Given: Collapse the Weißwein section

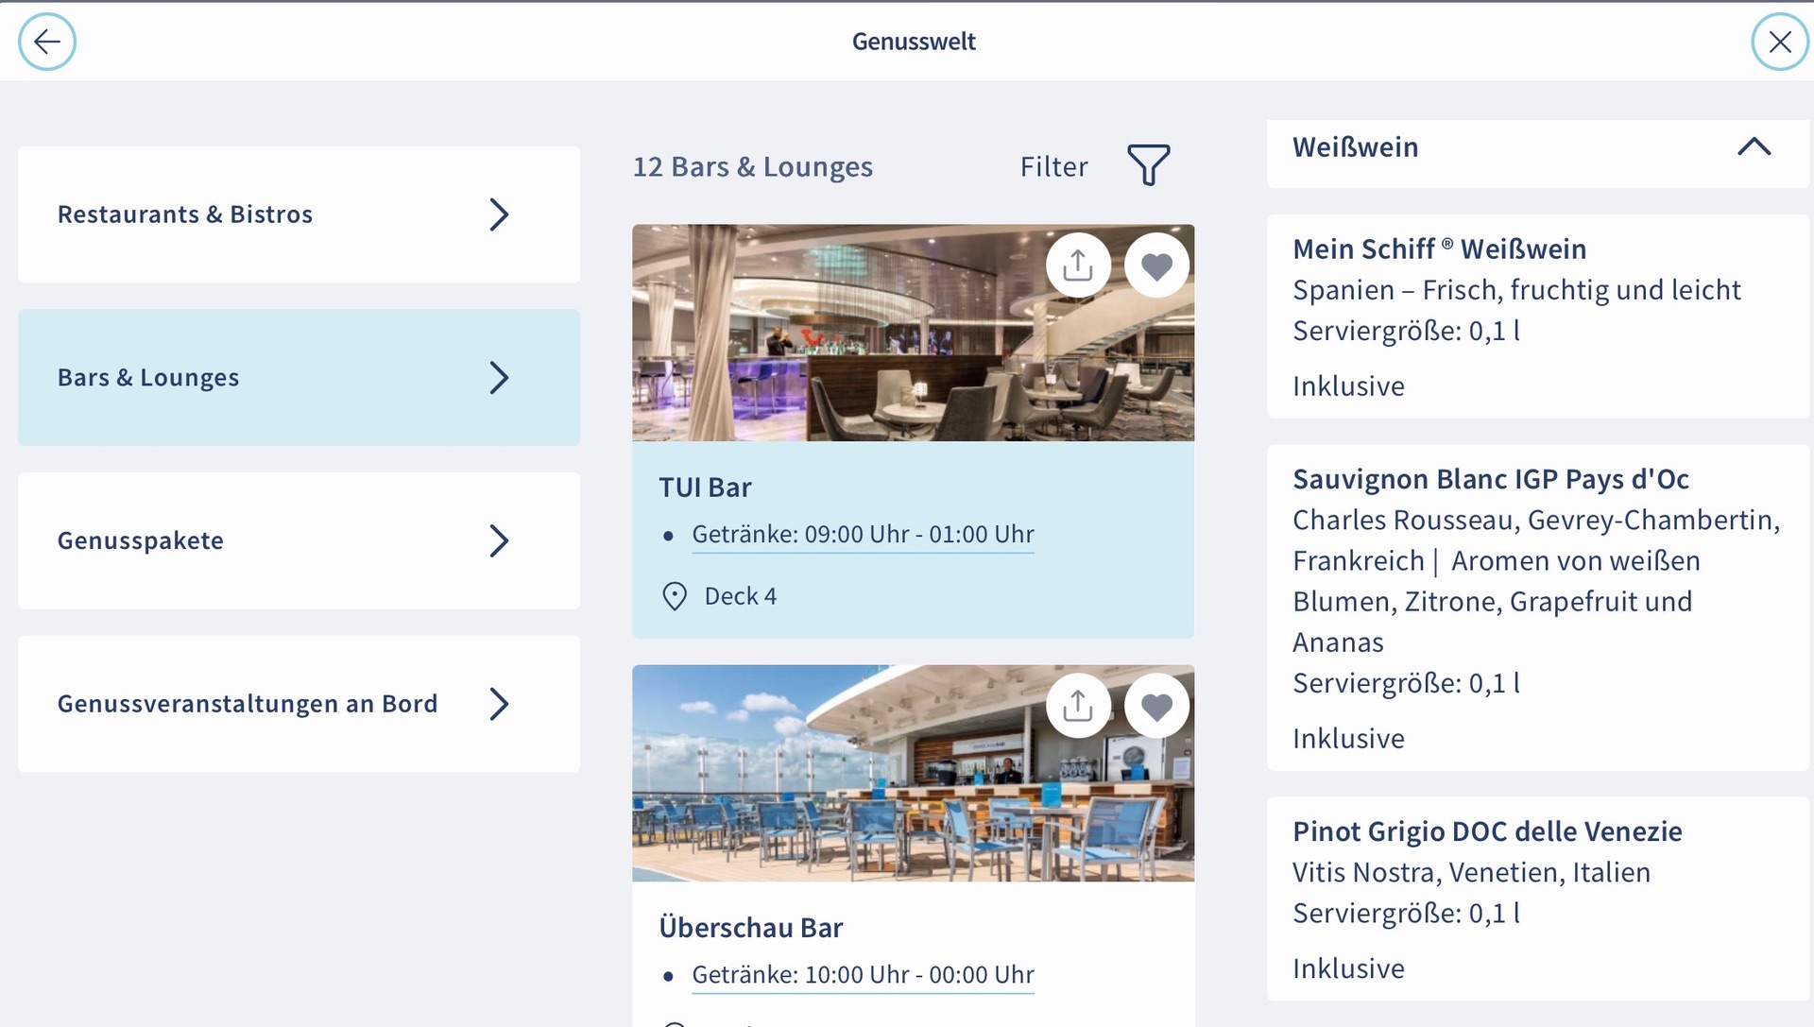Looking at the screenshot, I should pyautogui.click(x=1754, y=147).
